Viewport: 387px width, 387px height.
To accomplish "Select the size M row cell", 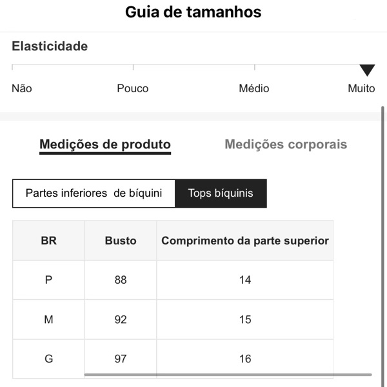I will [x=48, y=320].
